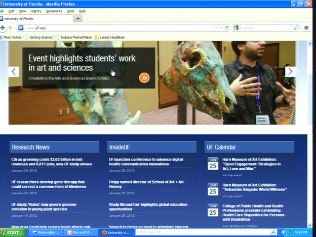316x237 pixels.
Task: Expand hidden system tray icons arrow
Action: pyautogui.click(x=283, y=233)
